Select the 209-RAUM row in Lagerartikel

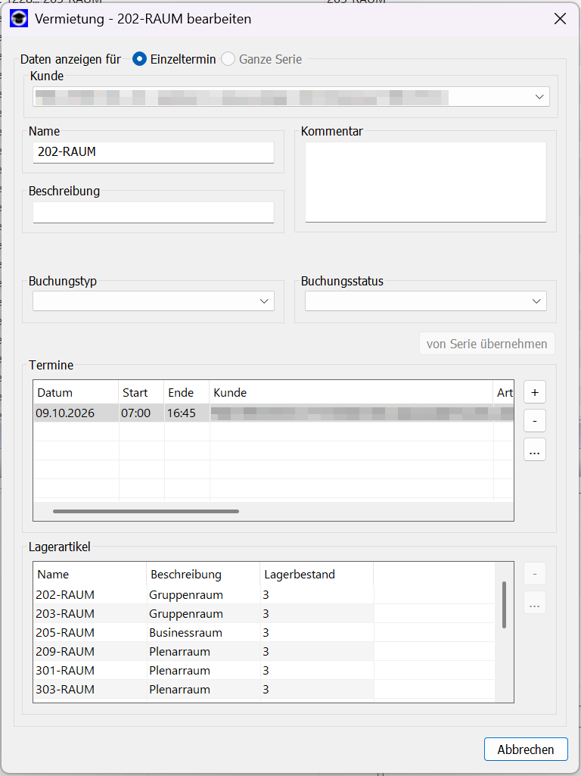[x=265, y=651]
